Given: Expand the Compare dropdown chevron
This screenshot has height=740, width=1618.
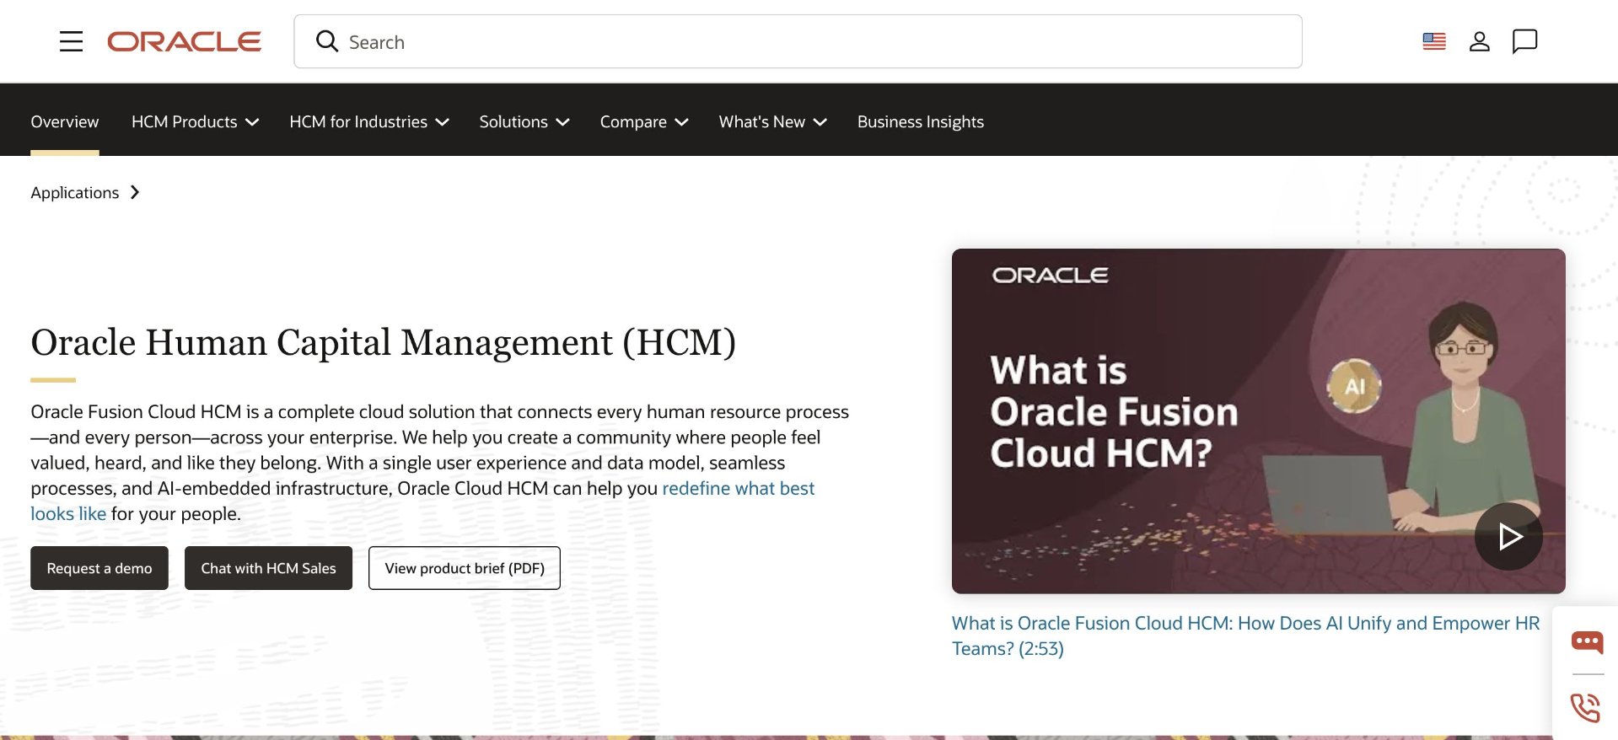Looking at the screenshot, I should pos(682,122).
